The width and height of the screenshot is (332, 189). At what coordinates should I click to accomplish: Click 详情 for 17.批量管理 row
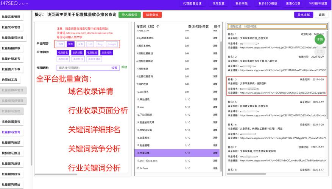tap(215, 146)
